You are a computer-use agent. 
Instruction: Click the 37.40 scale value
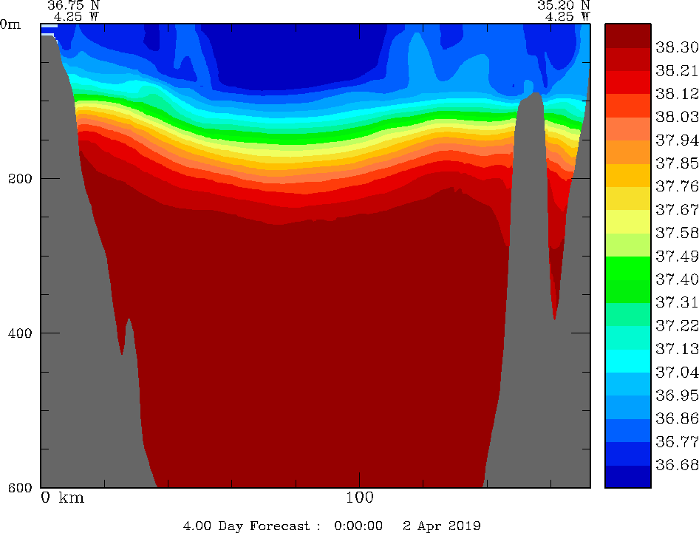pos(677,279)
